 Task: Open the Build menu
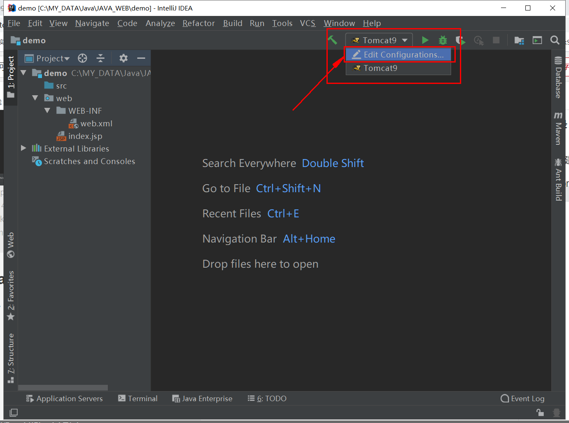pyautogui.click(x=232, y=23)
